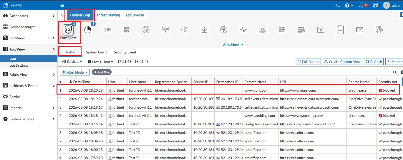
Task: Select the download arrow log type icon
Action: [204, 30]
